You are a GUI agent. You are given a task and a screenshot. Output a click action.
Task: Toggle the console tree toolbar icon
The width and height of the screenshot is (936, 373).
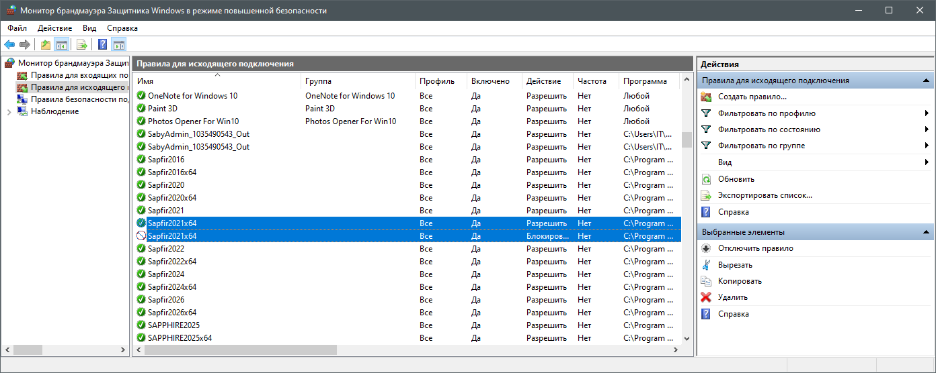coord(61,45)
